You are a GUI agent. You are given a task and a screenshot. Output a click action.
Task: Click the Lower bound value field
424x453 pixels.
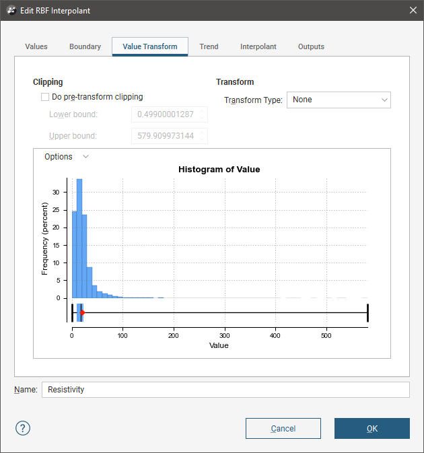point(165,114)
